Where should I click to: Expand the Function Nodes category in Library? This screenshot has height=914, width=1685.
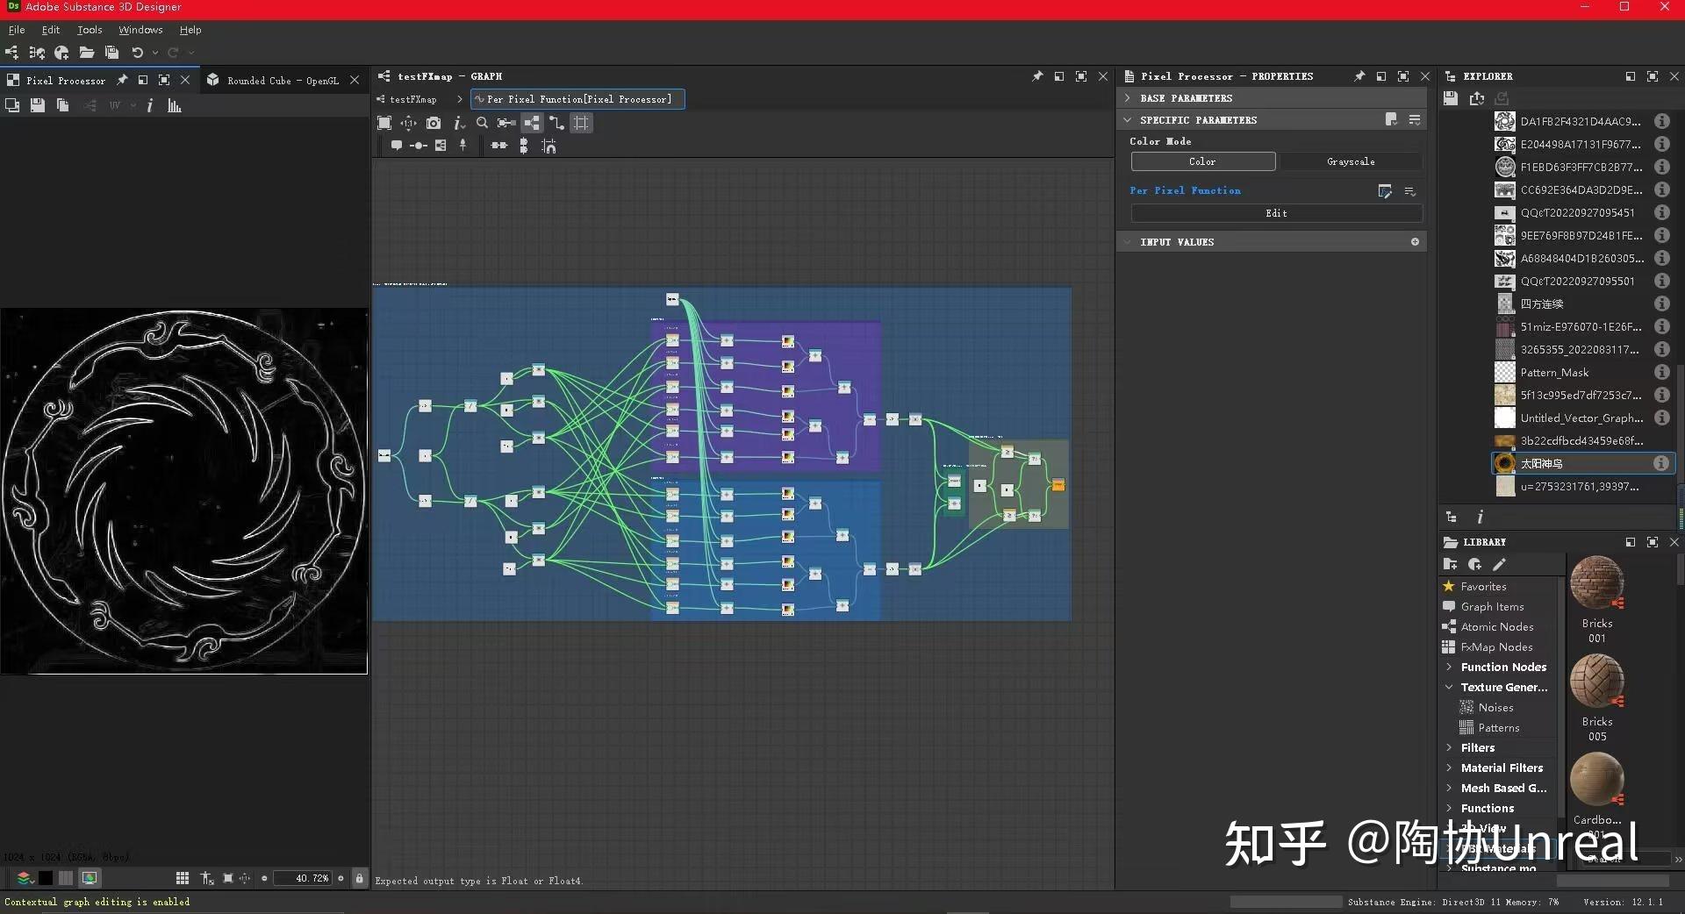[x=1449, y=667]
